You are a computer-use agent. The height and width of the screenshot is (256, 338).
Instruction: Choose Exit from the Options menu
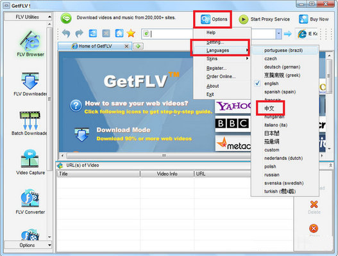click(222, 94)
